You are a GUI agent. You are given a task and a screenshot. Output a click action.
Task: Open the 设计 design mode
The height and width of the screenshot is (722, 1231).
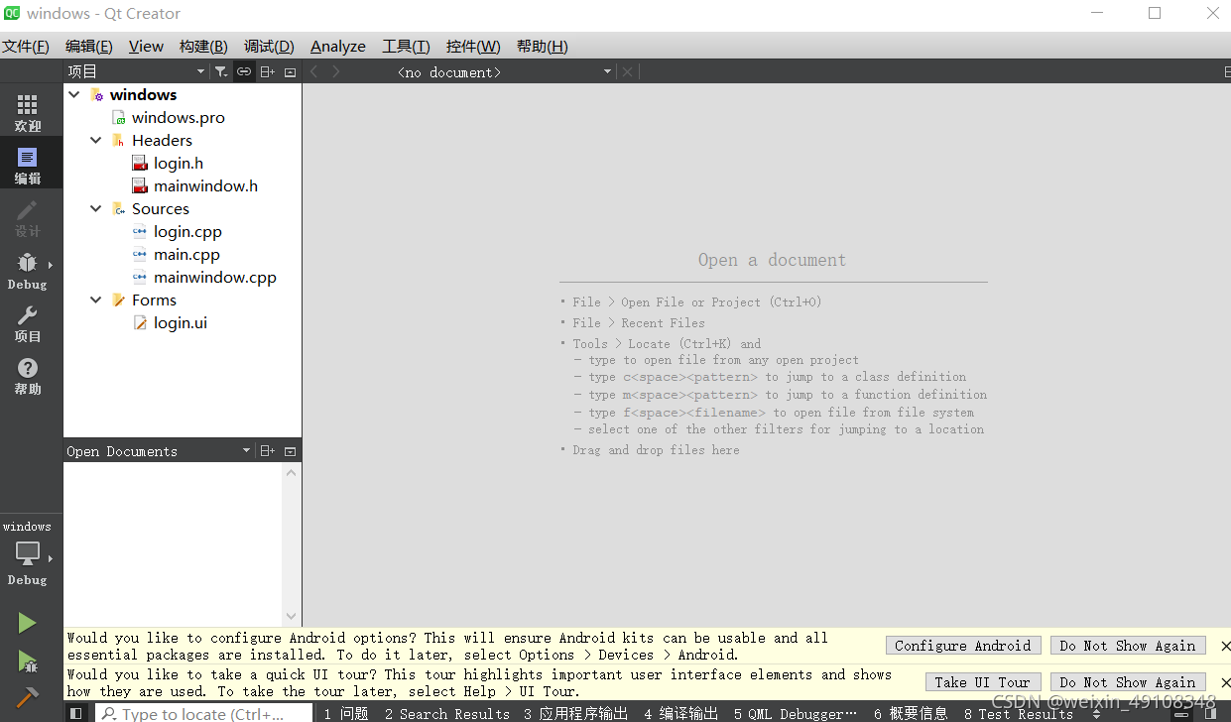coord(28,217)
